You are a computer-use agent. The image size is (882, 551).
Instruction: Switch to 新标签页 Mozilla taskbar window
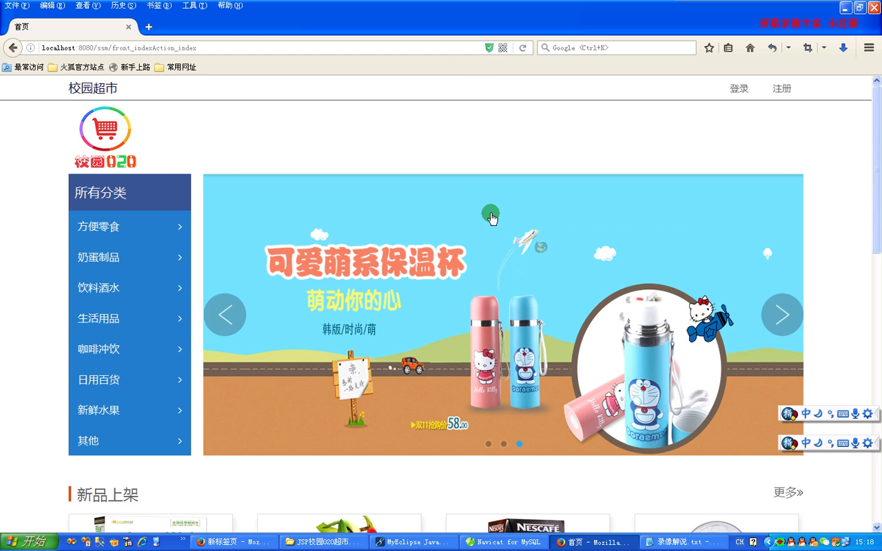coord(234,542)
